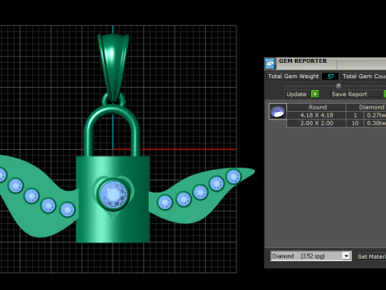
Task: Select the rightmost gem on right wing
Action: (233, 176)
